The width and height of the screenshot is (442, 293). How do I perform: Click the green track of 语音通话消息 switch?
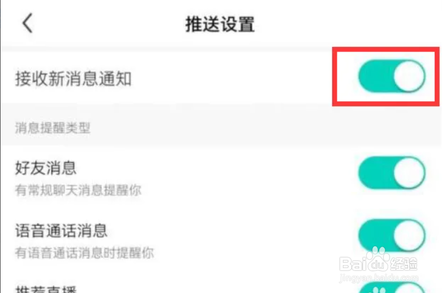click(376, 235)
